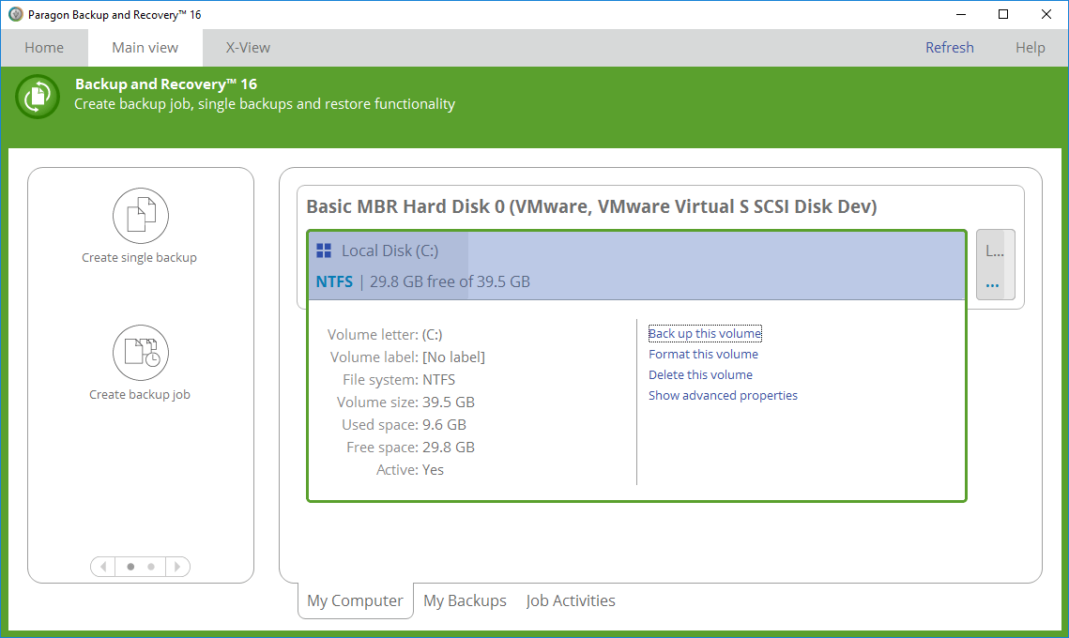
Task: Select the first page dot indicator
Action: tap(130, 567)
